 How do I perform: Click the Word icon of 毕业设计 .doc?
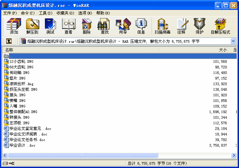coord(6,145)
